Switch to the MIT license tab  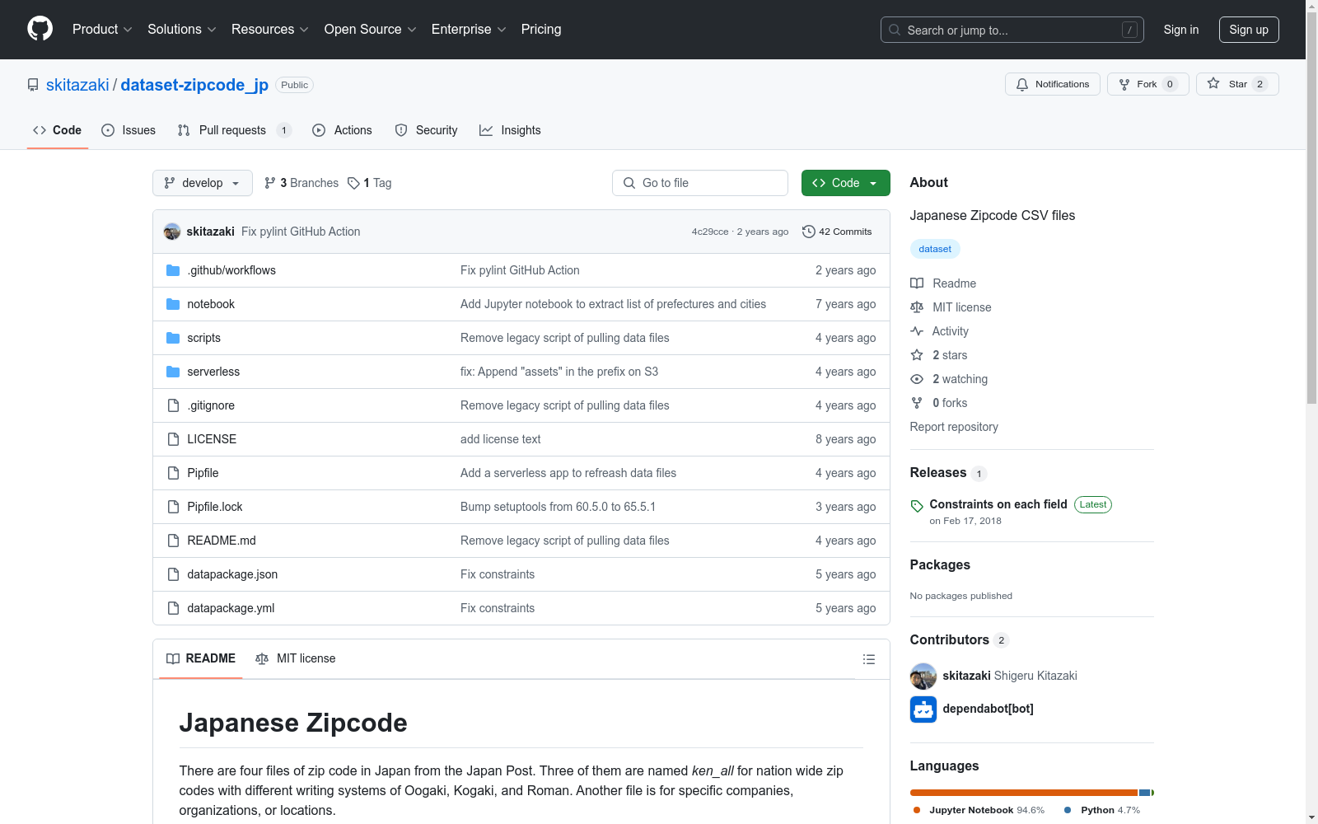[x=296, y=658]
